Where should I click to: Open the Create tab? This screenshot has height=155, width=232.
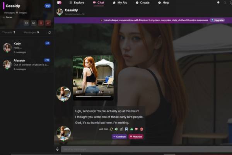142,3
